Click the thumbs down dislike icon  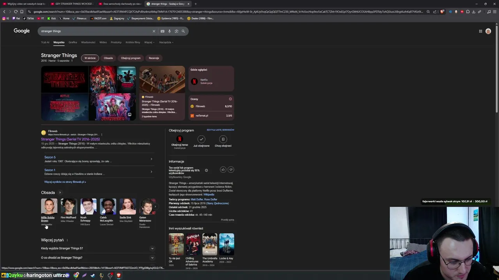coord(231,170)
